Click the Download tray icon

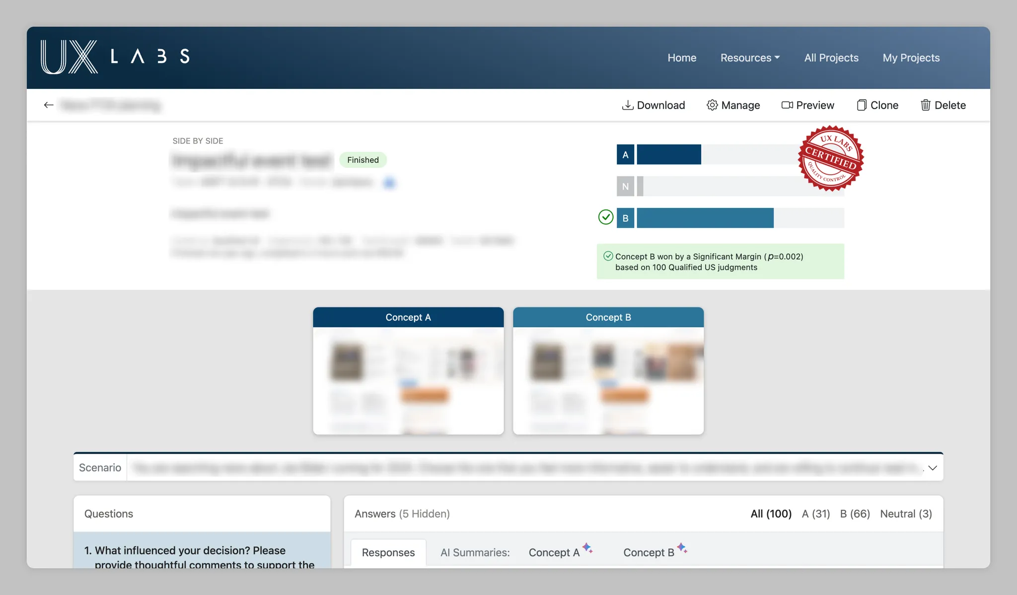(x=627, y=105)
